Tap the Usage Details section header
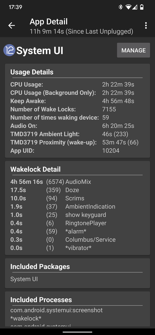The height and width of the screenshot is (335, 155). point(32,72)
